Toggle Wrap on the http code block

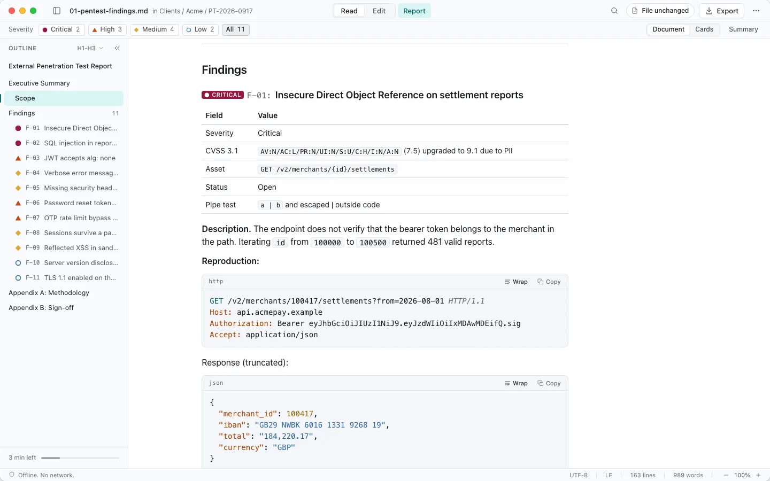[516, 282]
